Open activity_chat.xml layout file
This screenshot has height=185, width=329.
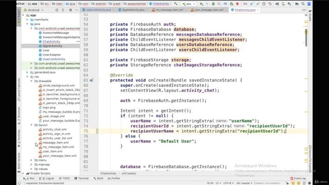click(52, 129)
